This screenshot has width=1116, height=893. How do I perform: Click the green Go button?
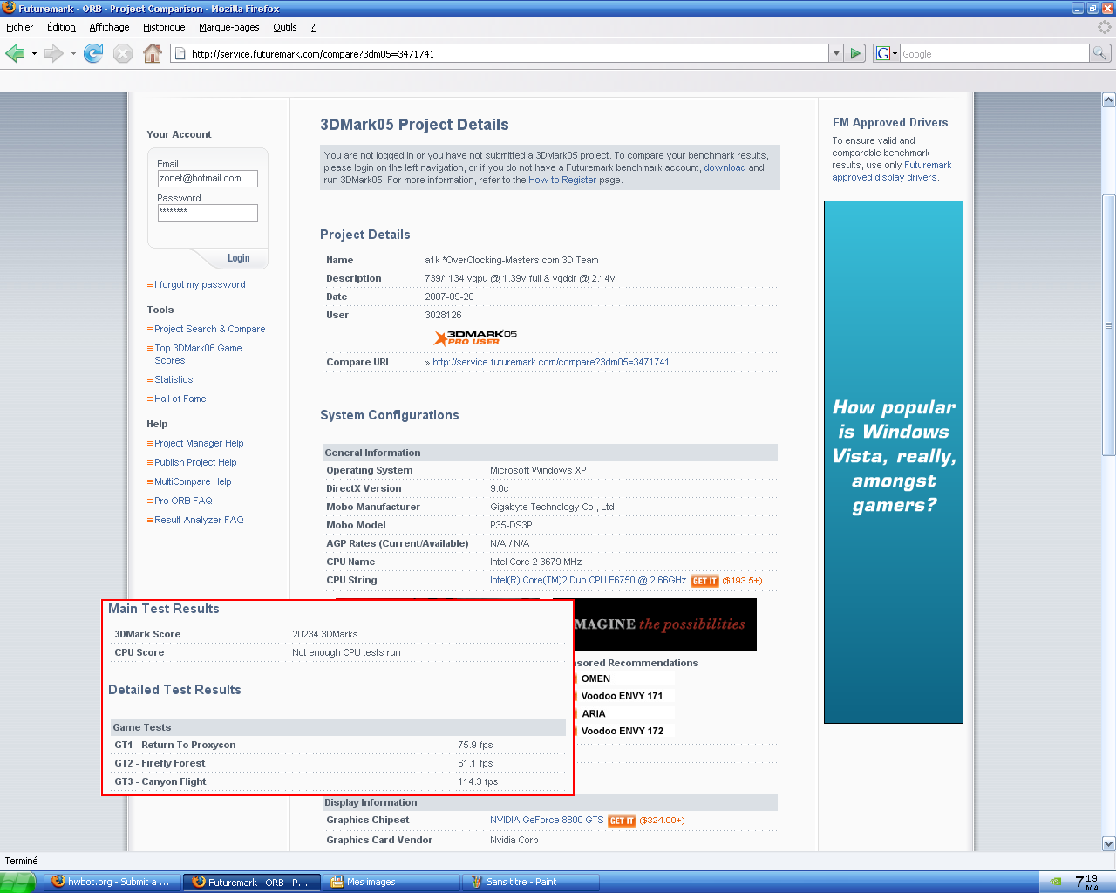click(x=855, y=54)
